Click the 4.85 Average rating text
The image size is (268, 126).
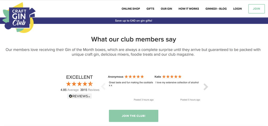coord(69,90)
